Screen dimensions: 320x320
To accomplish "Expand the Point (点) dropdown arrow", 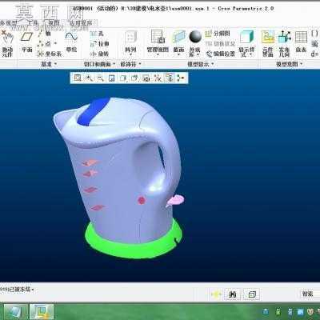I will [x=55, y=43].
